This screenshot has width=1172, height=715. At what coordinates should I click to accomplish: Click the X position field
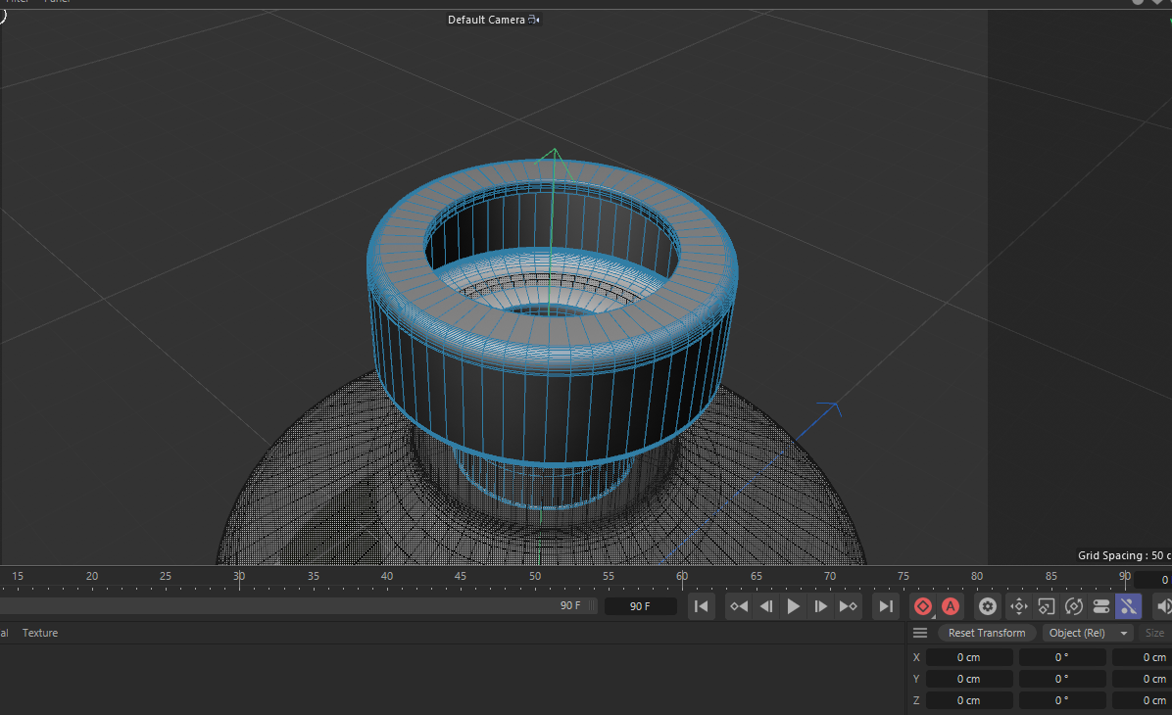pos(969,657)
